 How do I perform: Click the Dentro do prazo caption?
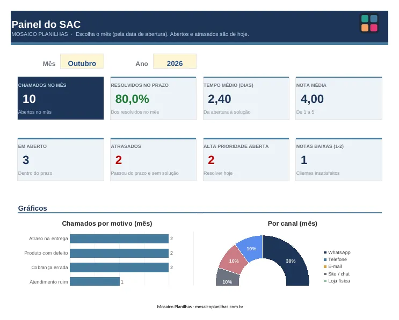35,173
